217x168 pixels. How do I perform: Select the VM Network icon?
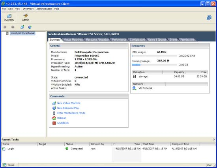pyautogui.click(x=134, y=88)
